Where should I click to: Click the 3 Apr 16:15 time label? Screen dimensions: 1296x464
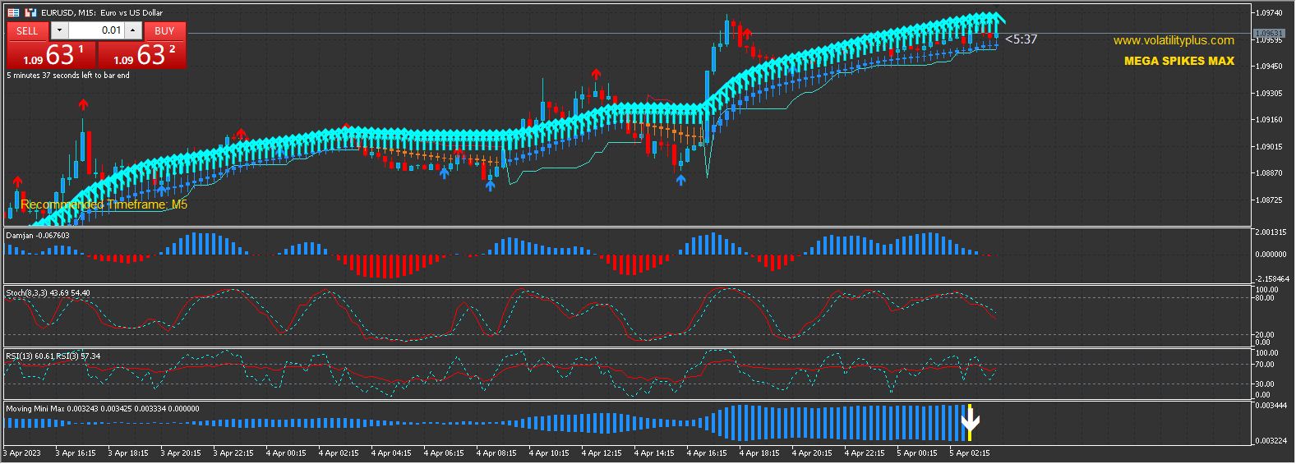76,453
